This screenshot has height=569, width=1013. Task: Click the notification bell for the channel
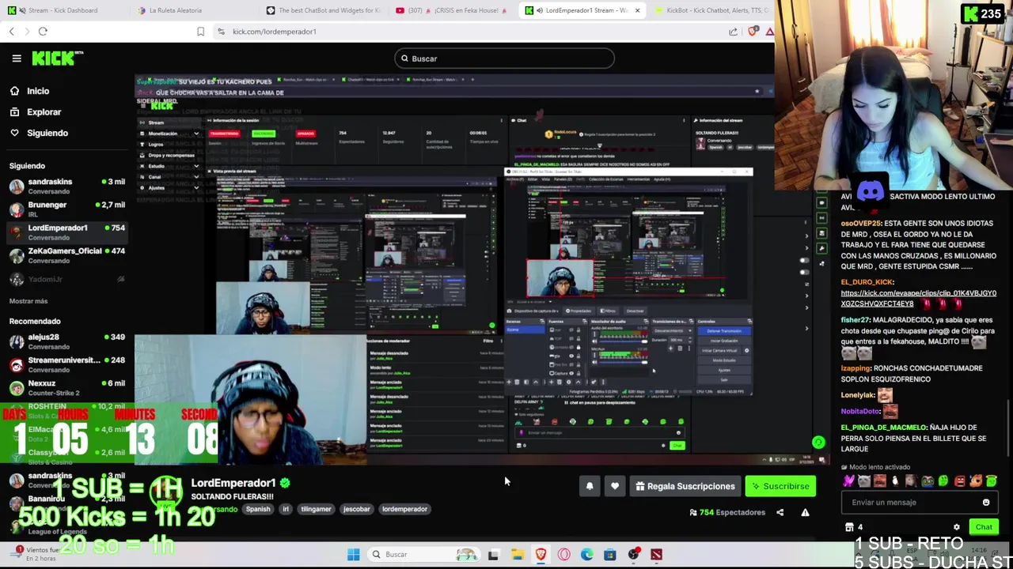click(590, 486)
